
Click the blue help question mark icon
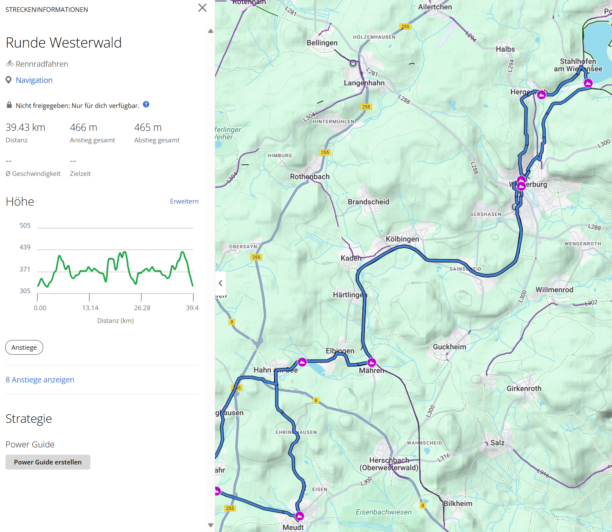[146, 105]
